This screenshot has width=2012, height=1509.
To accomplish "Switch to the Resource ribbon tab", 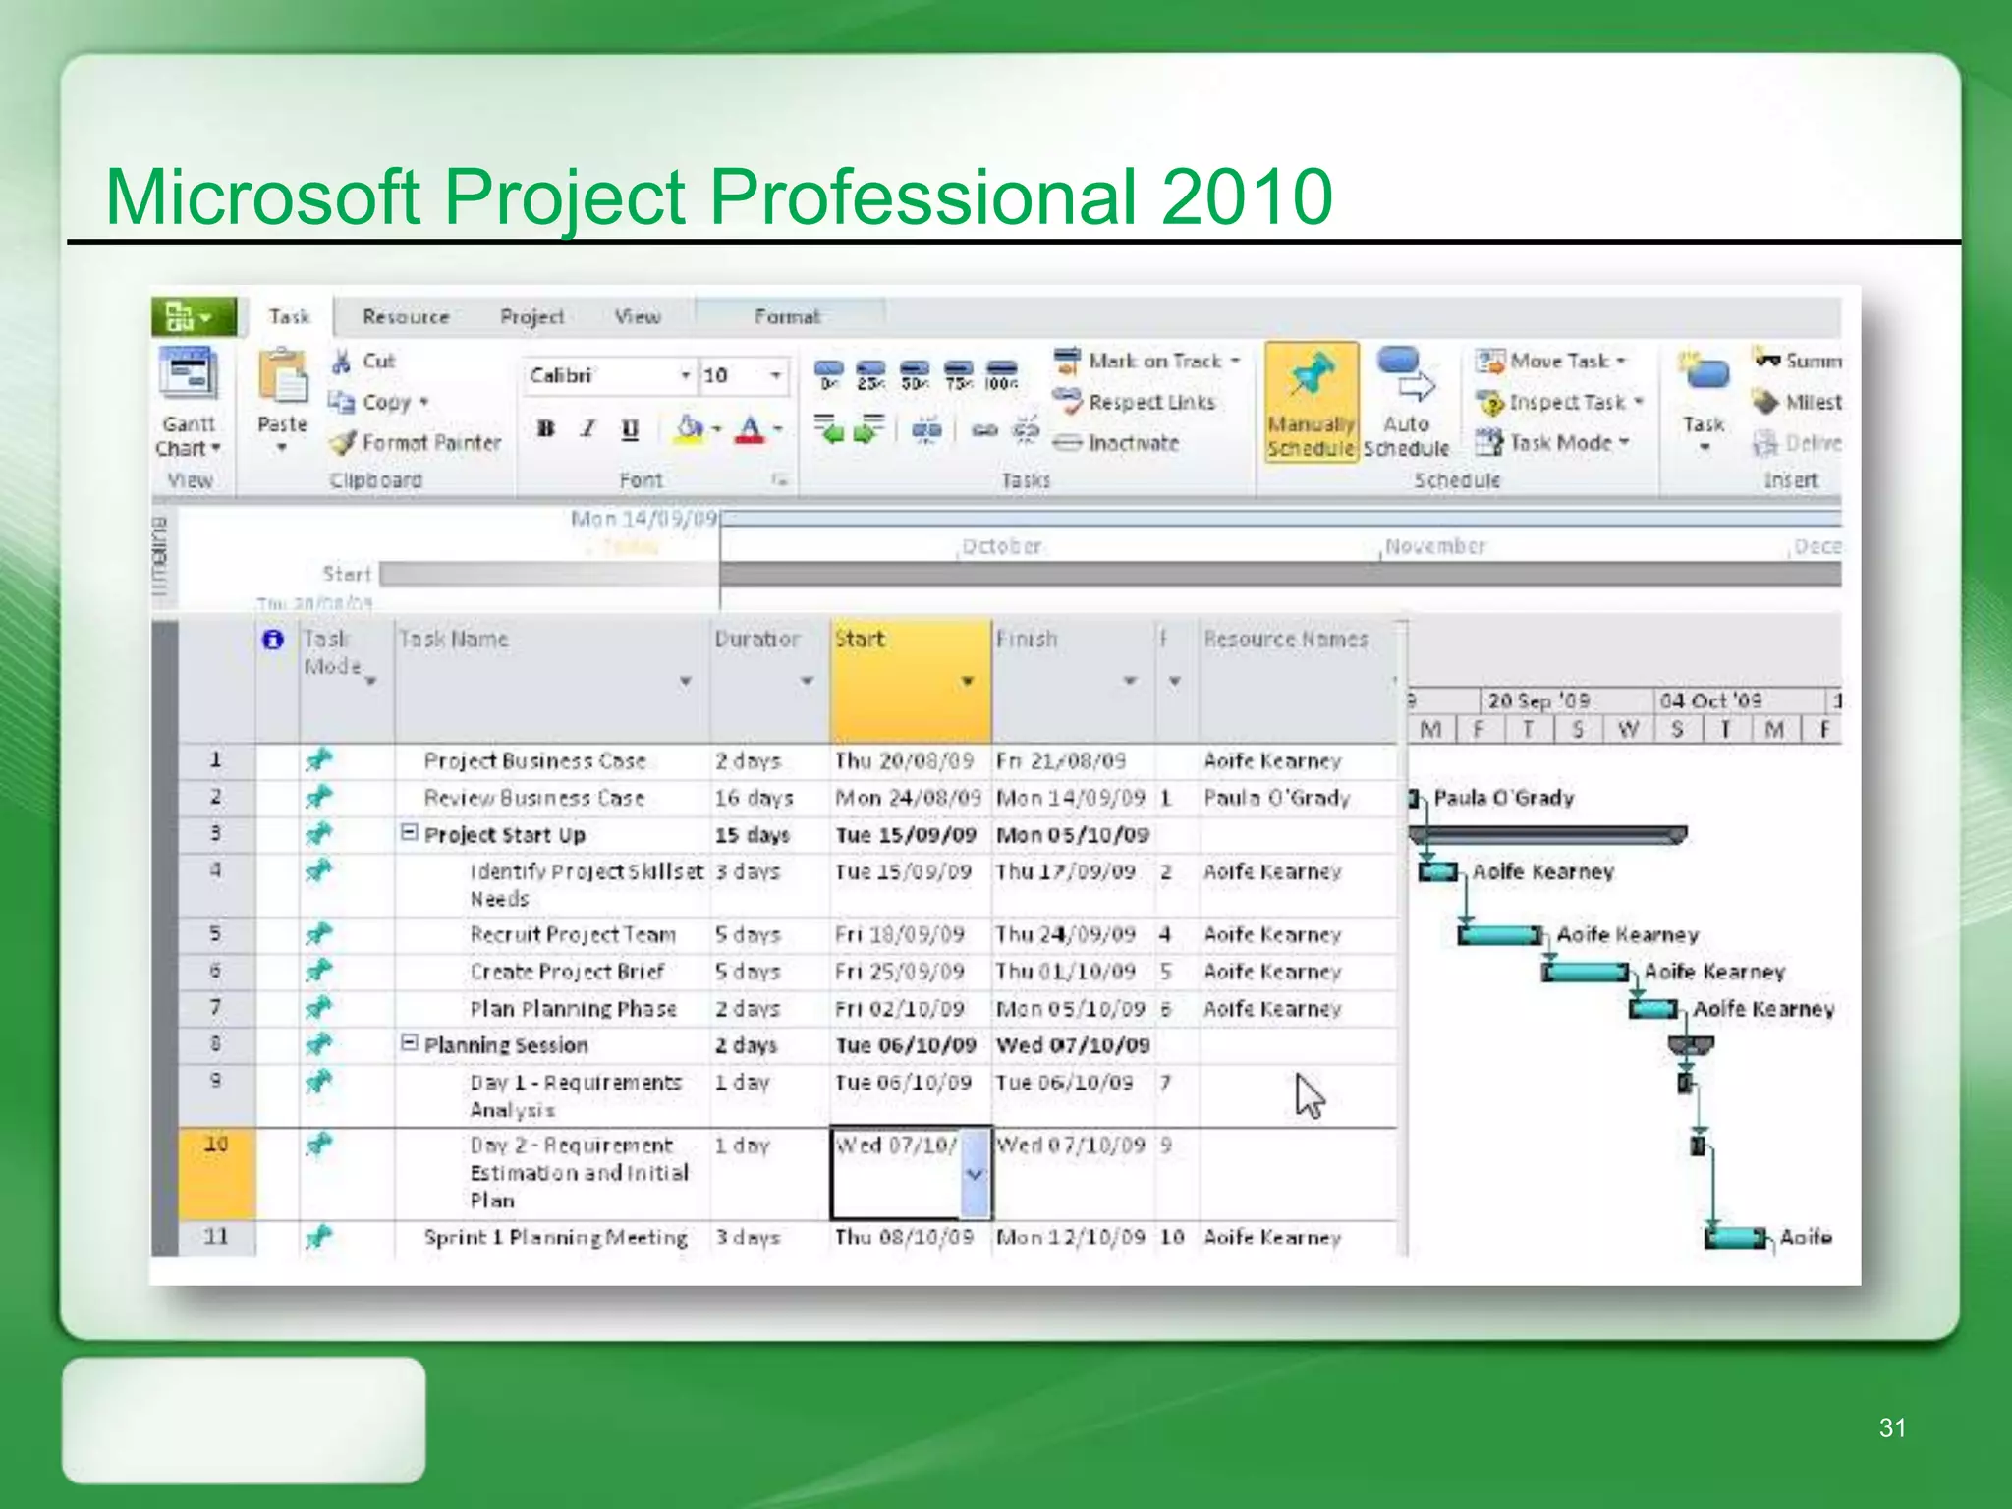I will pyautogui.click(x=406, y=317).
